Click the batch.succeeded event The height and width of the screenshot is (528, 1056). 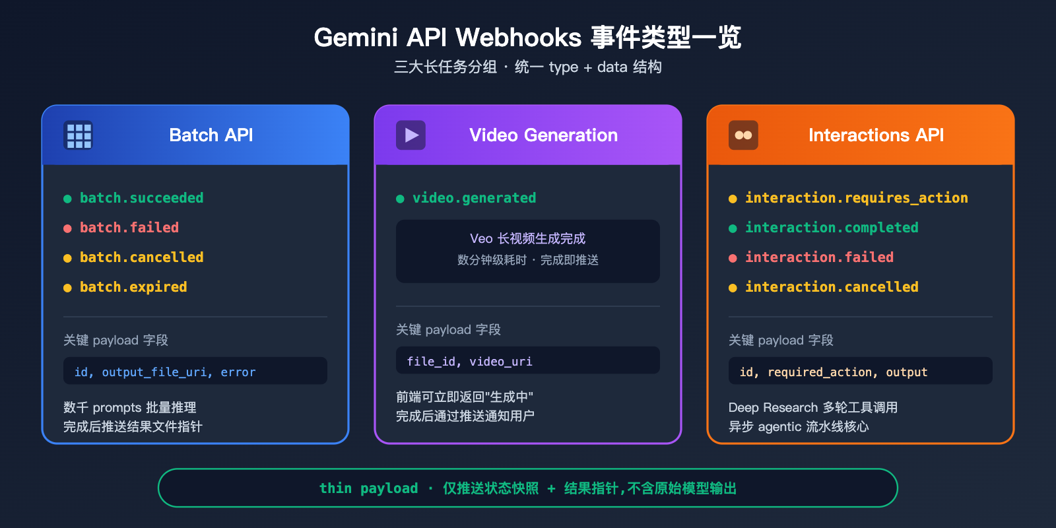point(141,198)
